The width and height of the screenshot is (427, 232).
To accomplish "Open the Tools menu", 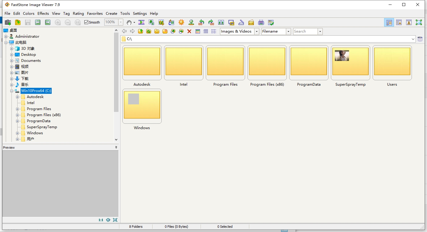I will (125, 13).
